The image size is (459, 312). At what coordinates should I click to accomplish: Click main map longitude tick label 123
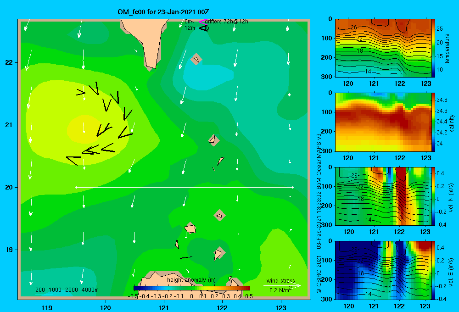[x=281, y=307]
